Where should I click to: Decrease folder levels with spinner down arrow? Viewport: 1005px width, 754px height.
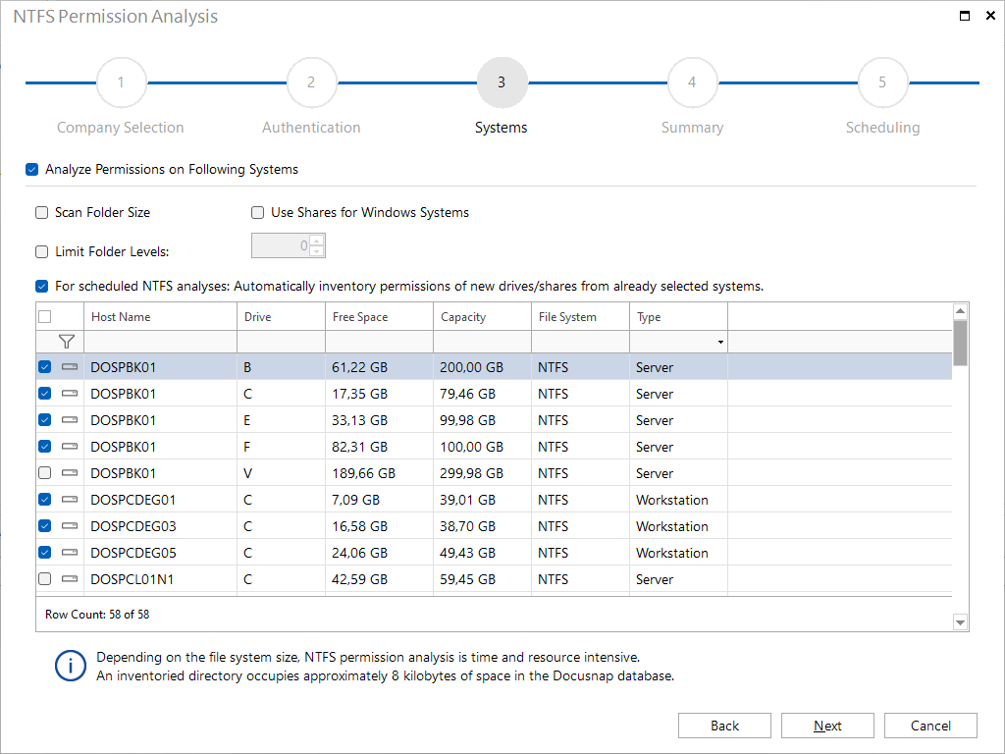(317, 250)
